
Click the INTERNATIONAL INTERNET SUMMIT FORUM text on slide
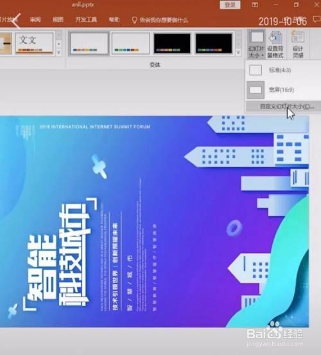pos(95,127)
